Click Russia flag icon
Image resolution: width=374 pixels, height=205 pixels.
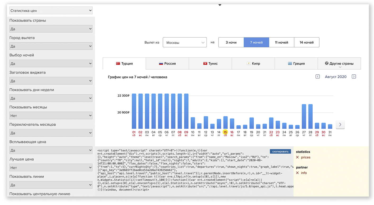point(161,63)
